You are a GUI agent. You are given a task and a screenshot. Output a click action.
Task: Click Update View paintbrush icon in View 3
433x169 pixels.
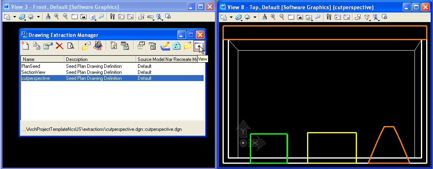pyautogui.click(x=48, y=17)
